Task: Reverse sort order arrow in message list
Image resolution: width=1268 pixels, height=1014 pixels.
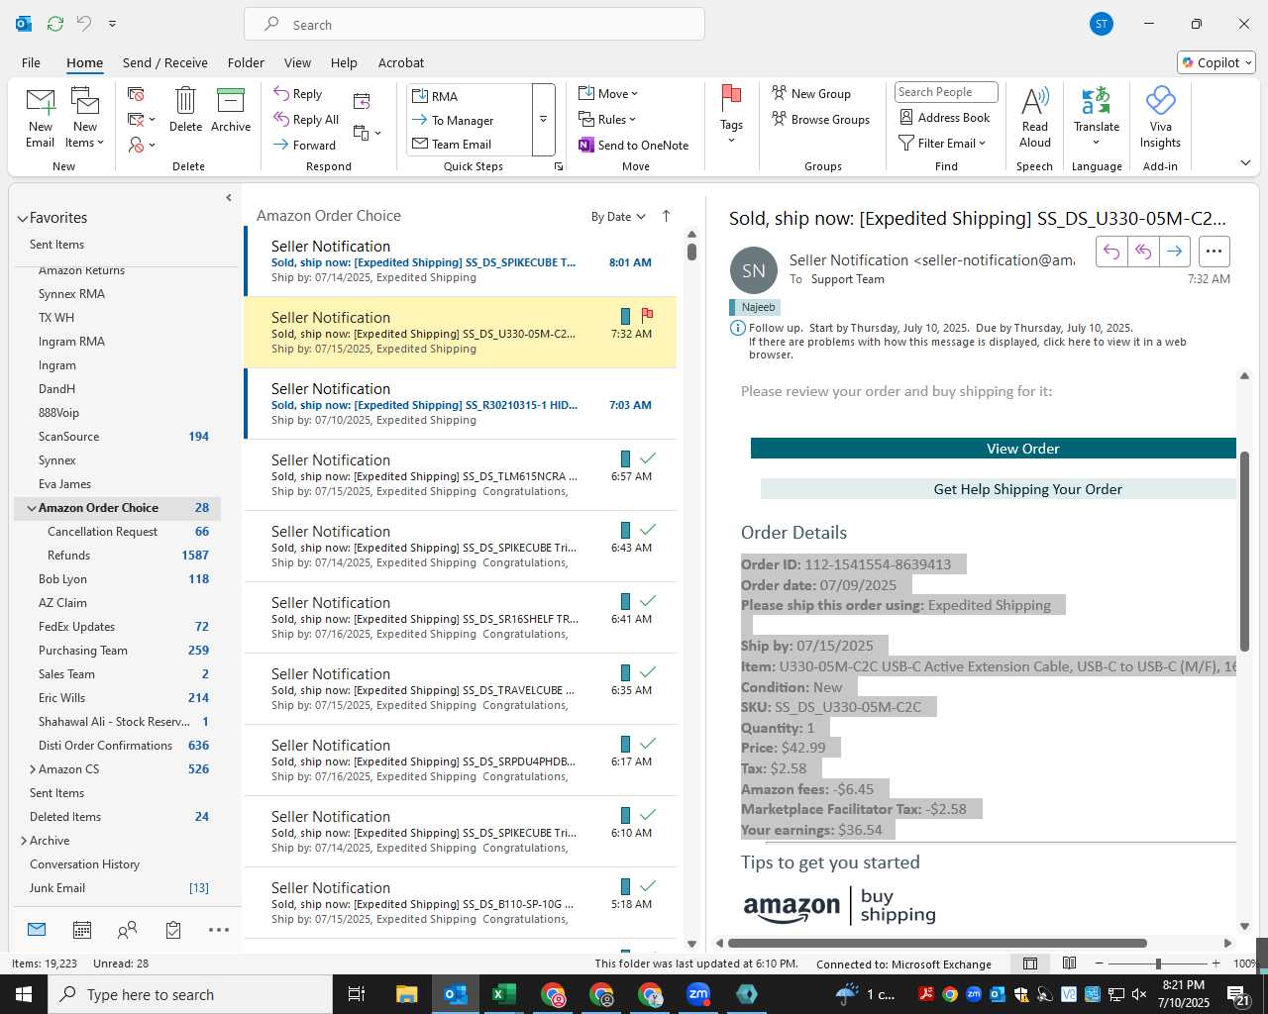Action: [x=666, y=216]
